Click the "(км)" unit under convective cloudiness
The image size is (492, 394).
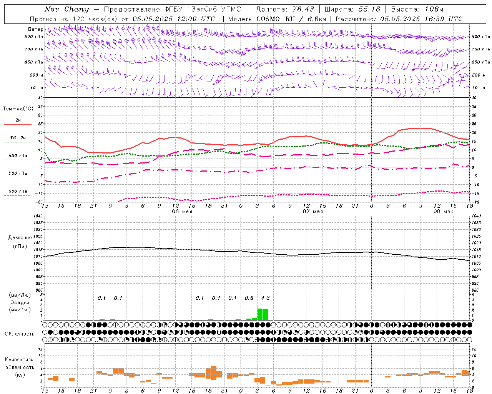coord(20,375)
